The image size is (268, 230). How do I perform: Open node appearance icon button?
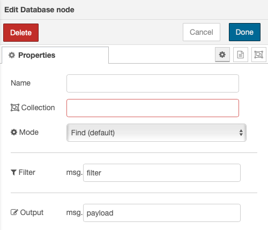(x=259, y=55)
